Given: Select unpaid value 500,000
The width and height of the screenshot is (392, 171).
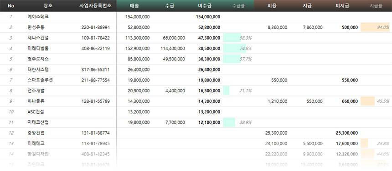Looking at the screenshot, I should coord(350,27).
